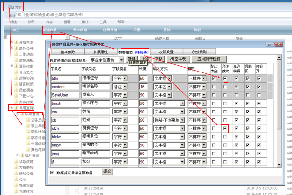Click the 建言献策 folder icon

pos(16,84)
